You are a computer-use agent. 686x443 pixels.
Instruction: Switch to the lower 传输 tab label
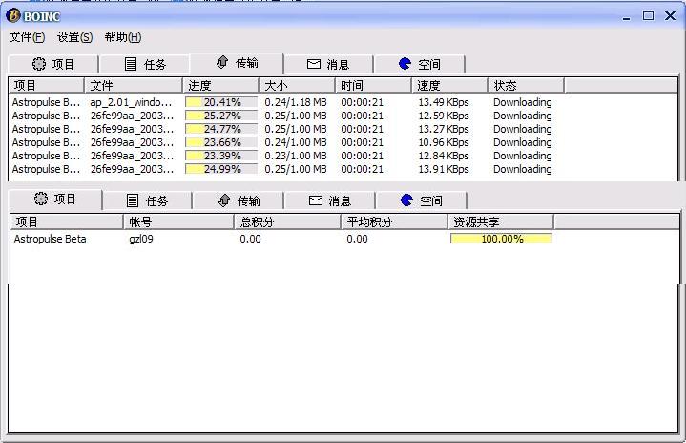249,200
